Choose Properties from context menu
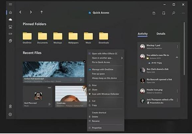Viewport: 192px width, 134px height. tap(97, 128)
